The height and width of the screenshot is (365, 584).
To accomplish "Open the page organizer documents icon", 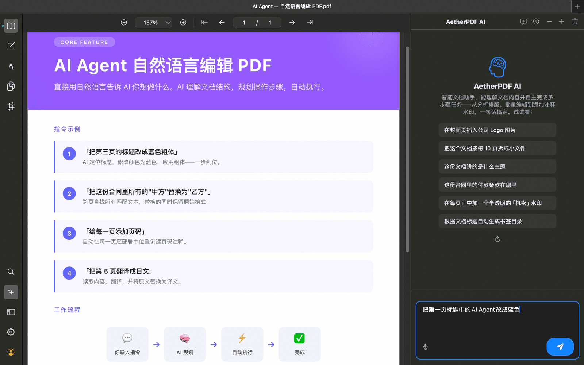I will 11,86.
